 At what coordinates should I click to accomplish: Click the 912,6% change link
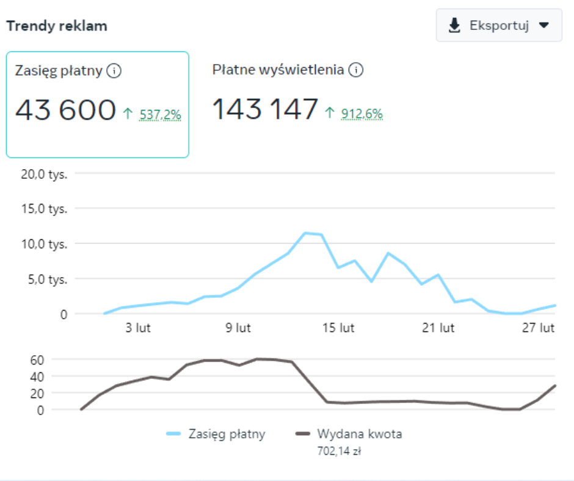click(x=362, y=114)
